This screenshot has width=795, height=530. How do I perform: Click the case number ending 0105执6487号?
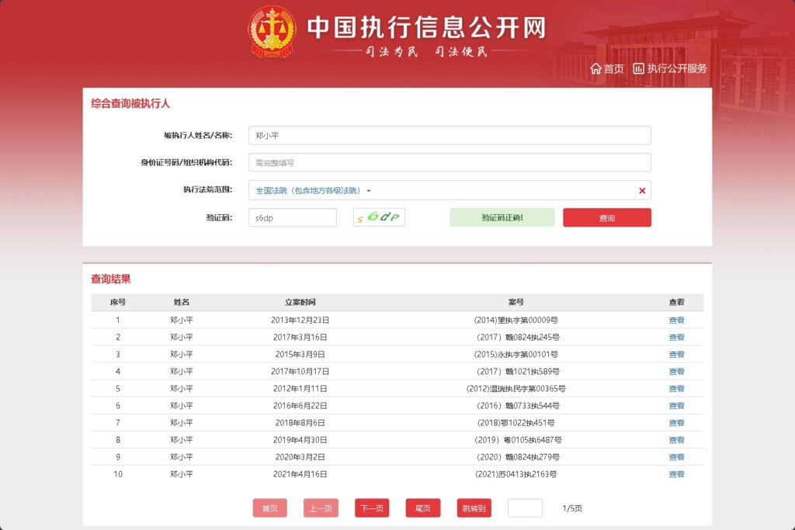pos(518,440)
